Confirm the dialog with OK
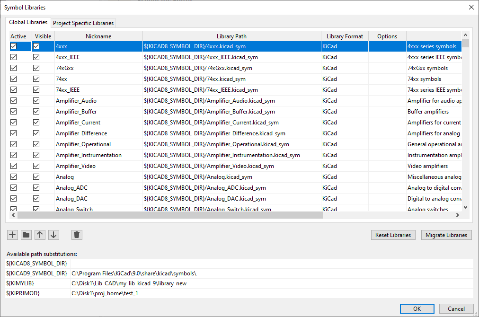479x317 pixels. (417, 309)
